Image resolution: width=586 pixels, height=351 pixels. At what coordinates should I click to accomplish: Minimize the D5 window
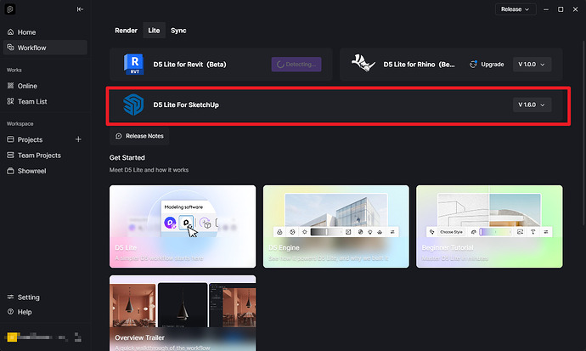pos(546,9)
